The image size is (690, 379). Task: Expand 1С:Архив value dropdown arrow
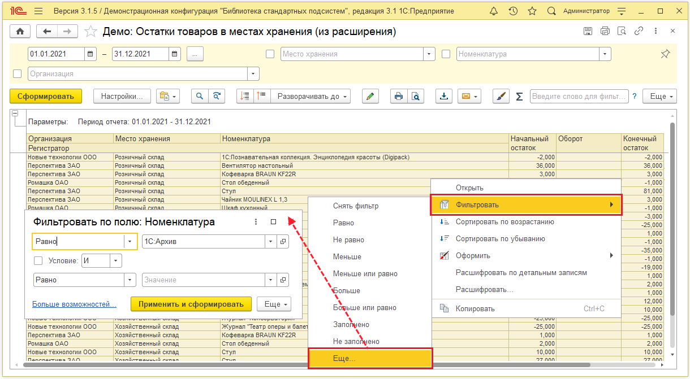[x=271, y=242]
